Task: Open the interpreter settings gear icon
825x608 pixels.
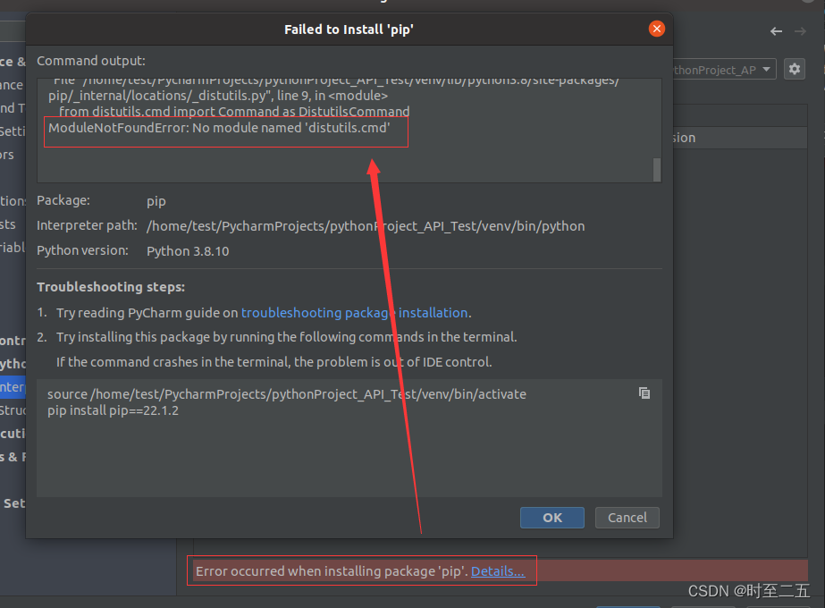Action: (x=795, y=68)
